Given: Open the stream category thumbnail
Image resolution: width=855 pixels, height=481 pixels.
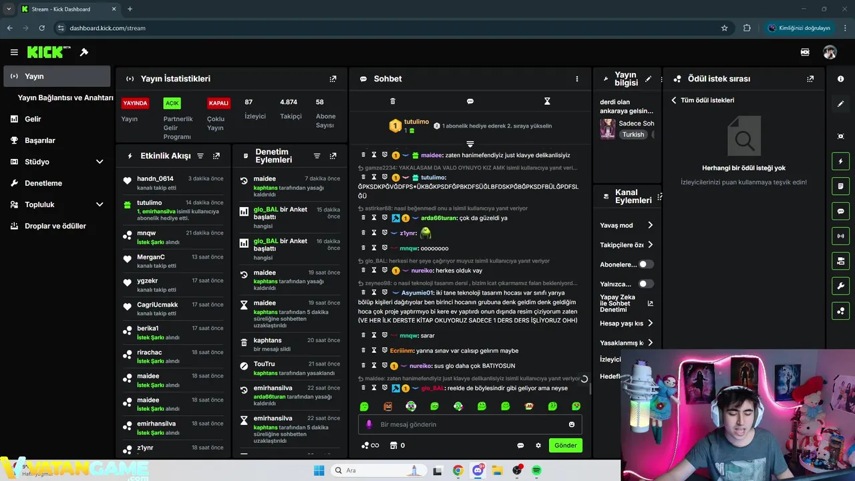Looking at the screenshot, I should (607, 128).
